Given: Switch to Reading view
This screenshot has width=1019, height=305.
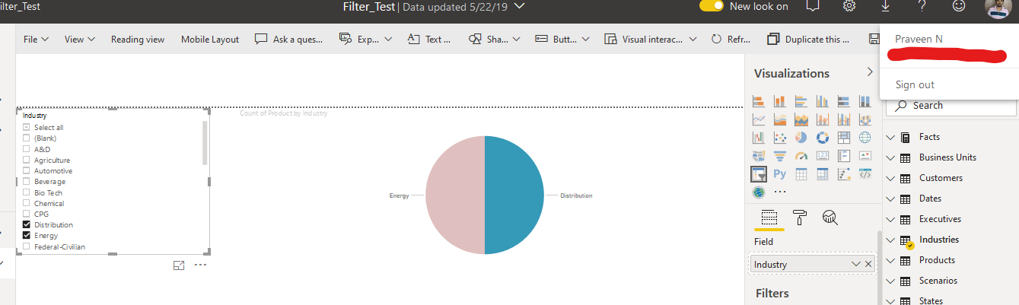Looking at the screenshot, I should 138,39.
